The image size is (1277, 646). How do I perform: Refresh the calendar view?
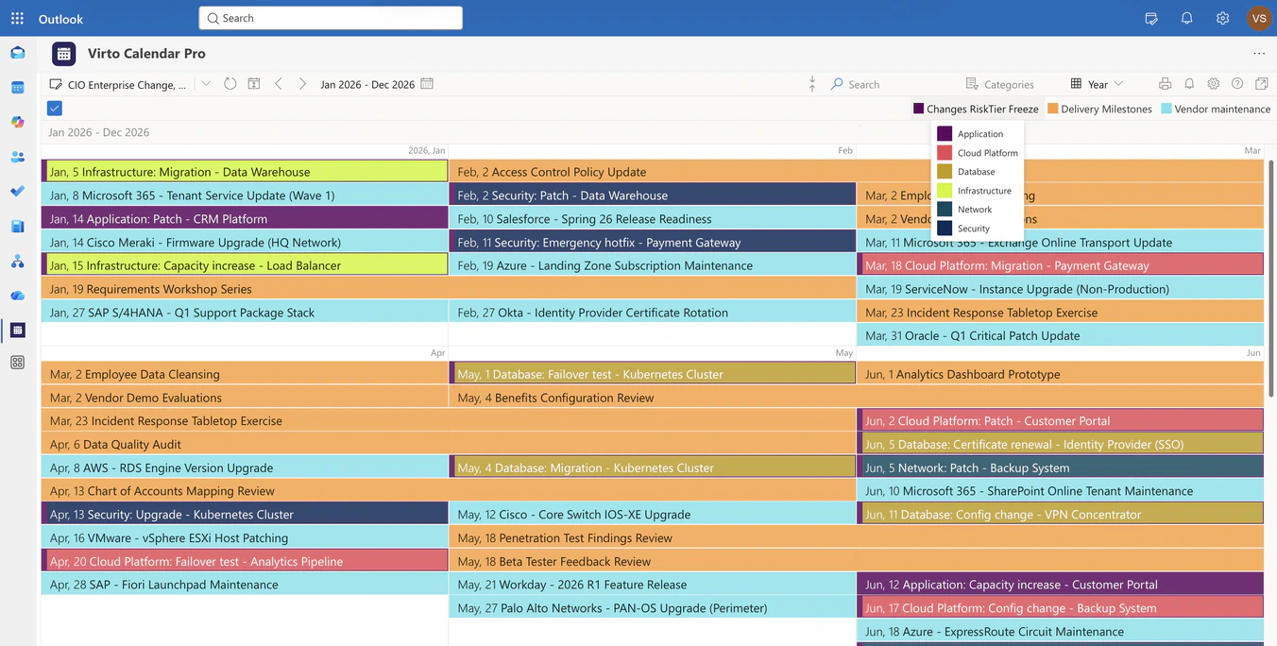click(x=230, y=84)
